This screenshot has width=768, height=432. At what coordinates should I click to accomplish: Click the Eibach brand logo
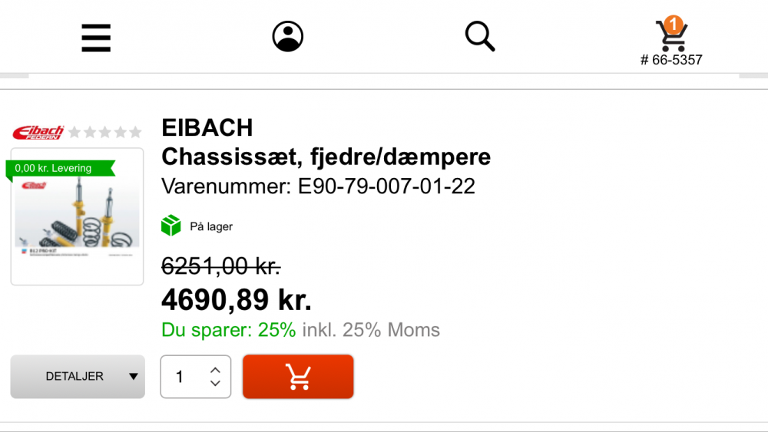coord(38,132)
